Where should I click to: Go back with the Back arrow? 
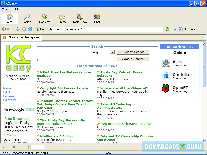(x=8, y=29)
